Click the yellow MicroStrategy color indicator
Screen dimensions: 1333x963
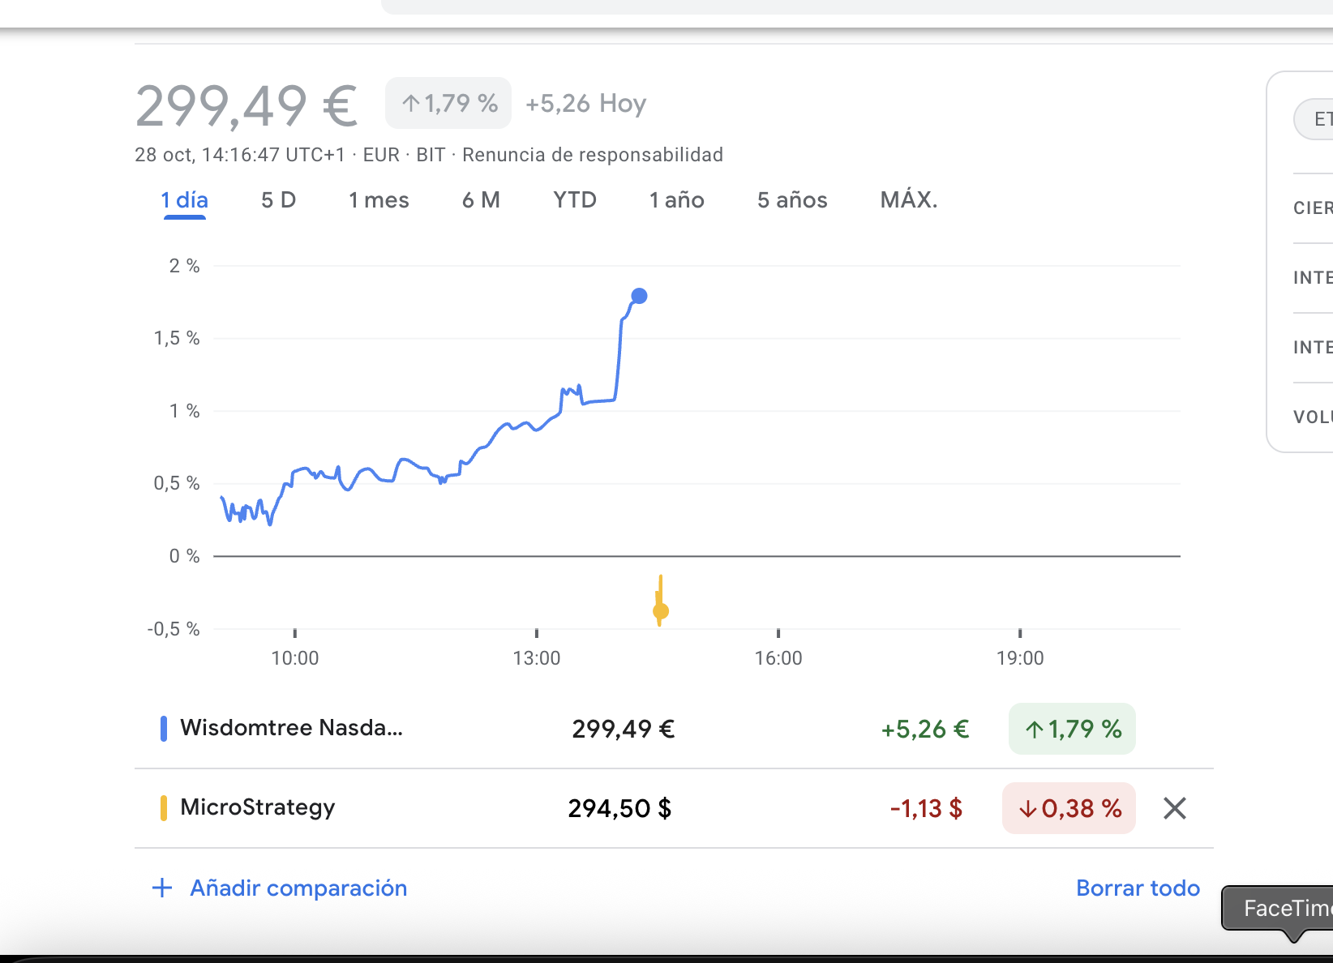point(164,808)
